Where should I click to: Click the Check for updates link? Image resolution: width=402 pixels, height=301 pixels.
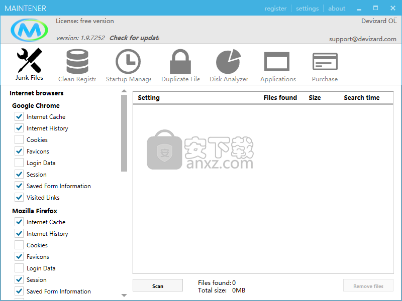tap(134, 38)
